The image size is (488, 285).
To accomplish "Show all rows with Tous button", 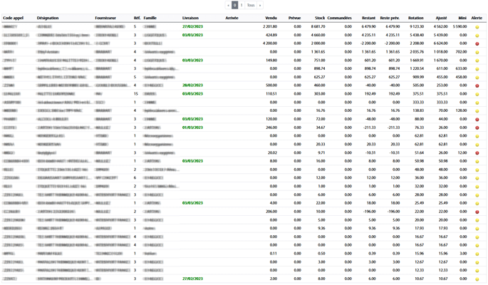I will [251, 5].
